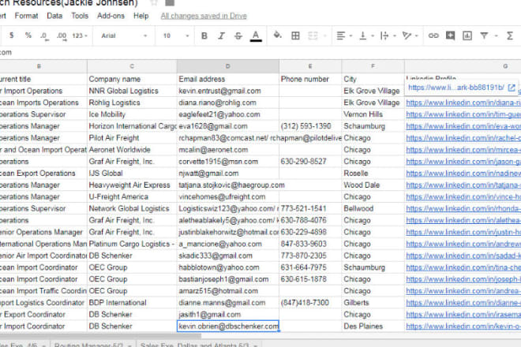Screen dimensions: 521x347
Task: Open the fill color picker
Action: click(277, 35)
